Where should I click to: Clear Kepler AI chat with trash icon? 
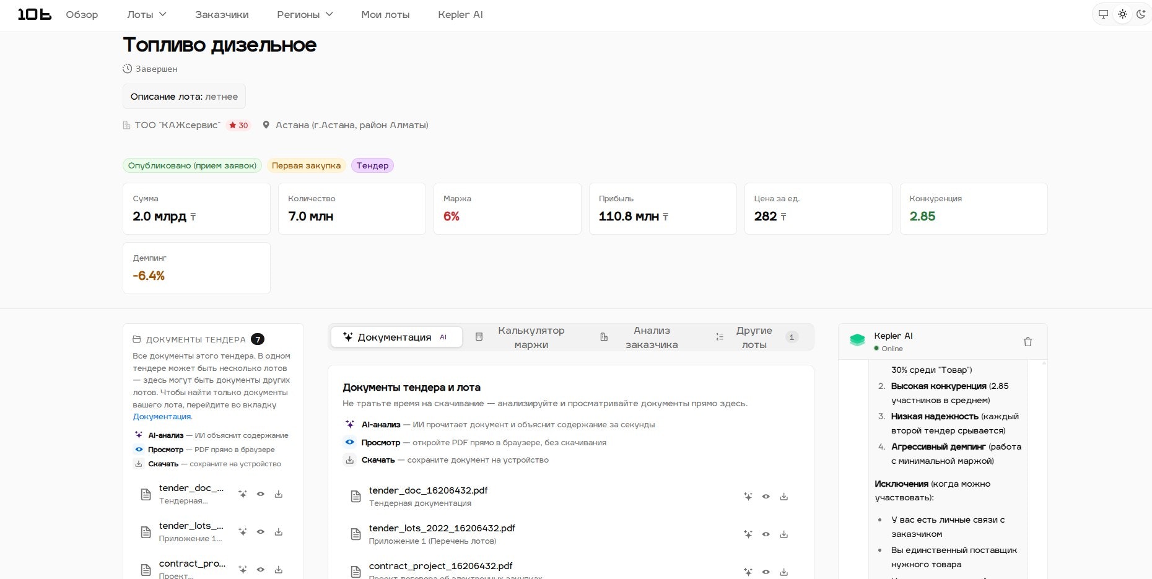(x=1028, y=342)
